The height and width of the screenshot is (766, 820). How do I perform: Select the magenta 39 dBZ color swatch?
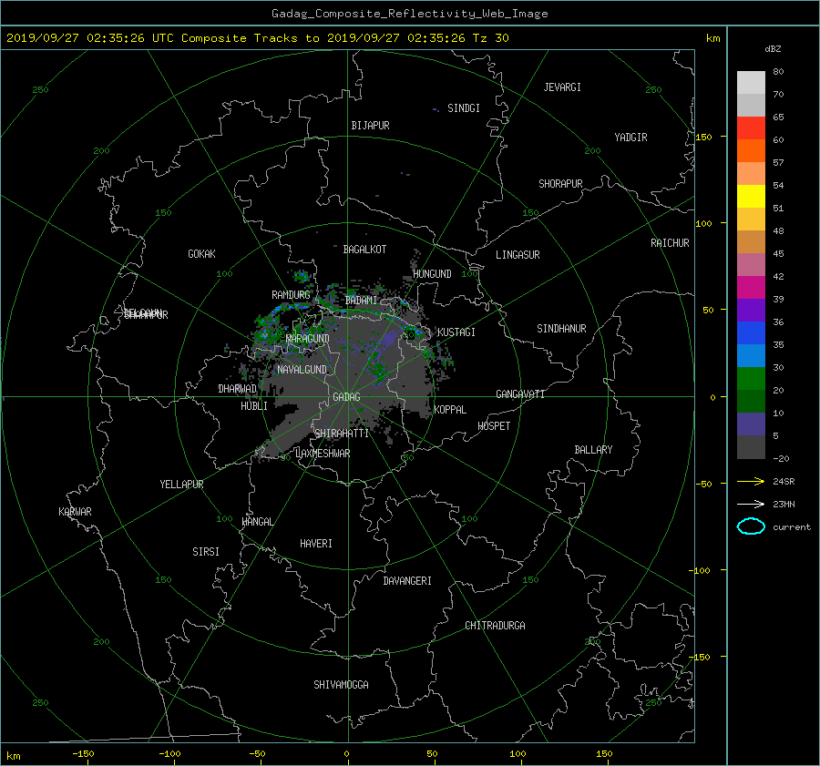tap(751, 287)
